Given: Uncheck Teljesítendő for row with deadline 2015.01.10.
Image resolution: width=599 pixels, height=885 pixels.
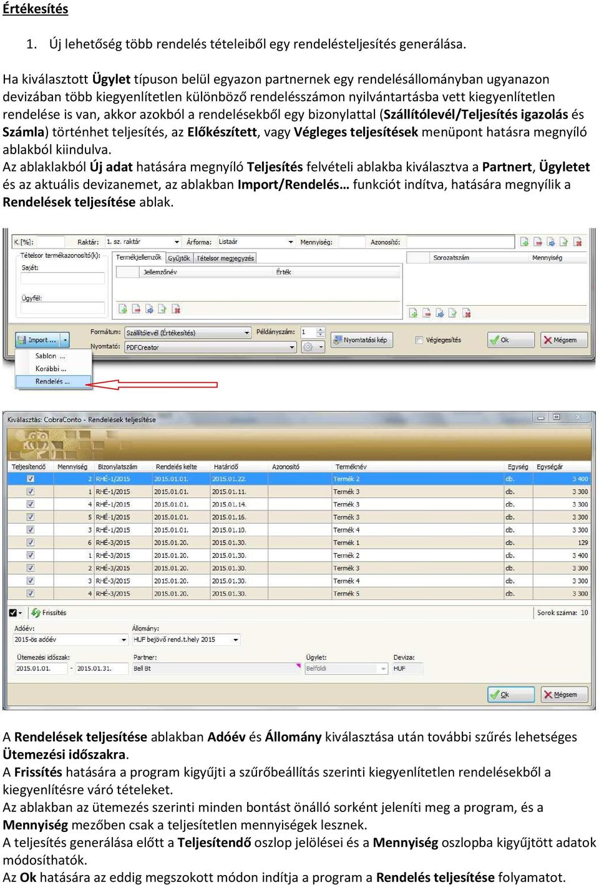Looking at the screenshot, I should 31,530.
